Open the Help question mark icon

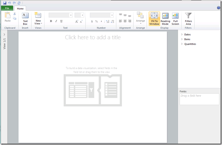click(x=218, y=8)
